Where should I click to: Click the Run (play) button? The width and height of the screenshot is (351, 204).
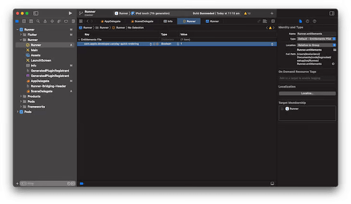coord(70,13)
